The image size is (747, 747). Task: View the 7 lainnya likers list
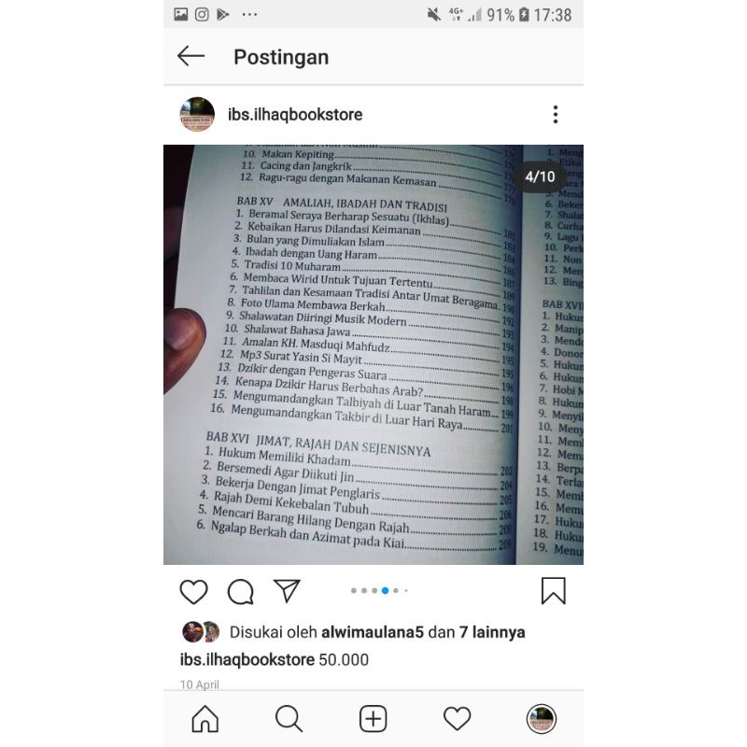[x=492, y=632]
